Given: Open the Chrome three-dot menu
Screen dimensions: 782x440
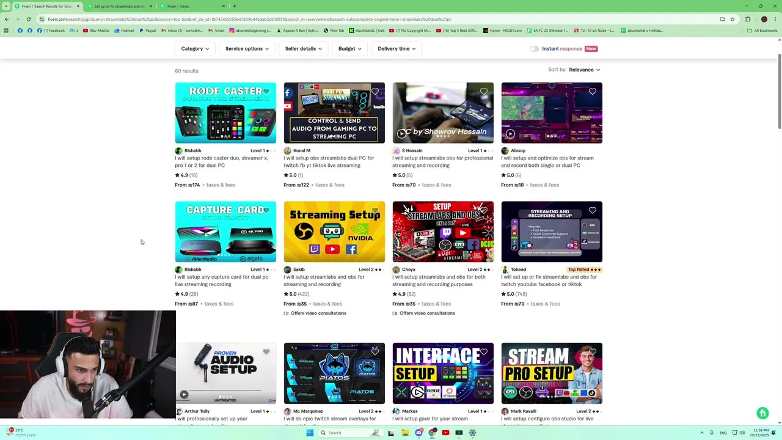Looking at the screenshot, I should 775,19.
